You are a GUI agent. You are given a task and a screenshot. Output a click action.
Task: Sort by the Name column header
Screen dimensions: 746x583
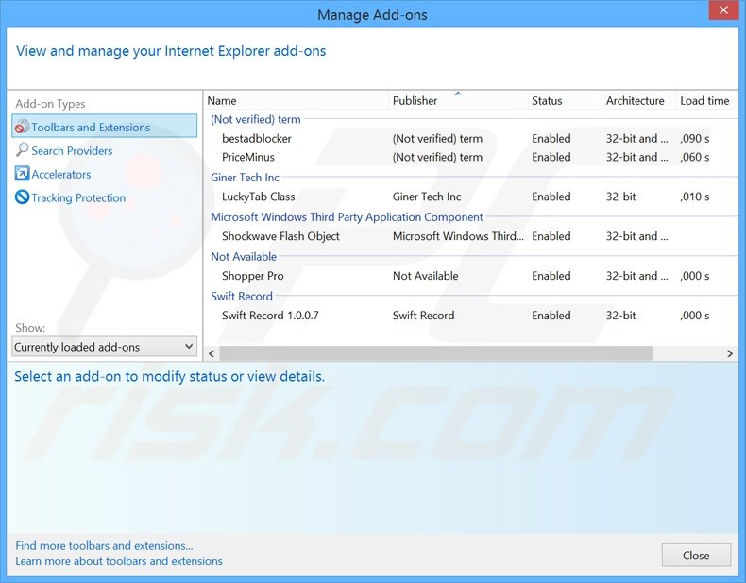297,101
